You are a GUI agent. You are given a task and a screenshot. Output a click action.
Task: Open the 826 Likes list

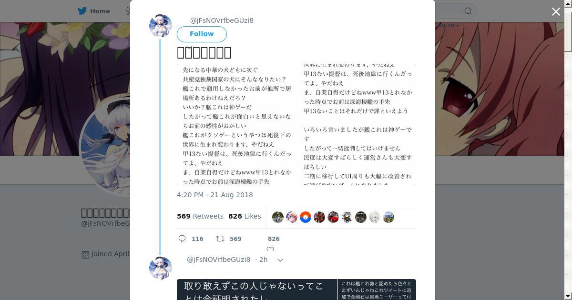[245, 216]
